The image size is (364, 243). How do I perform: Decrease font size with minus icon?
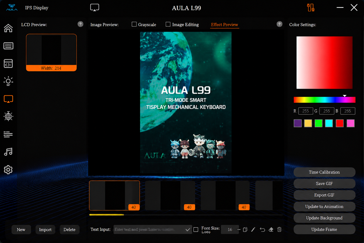click(239, 229)
